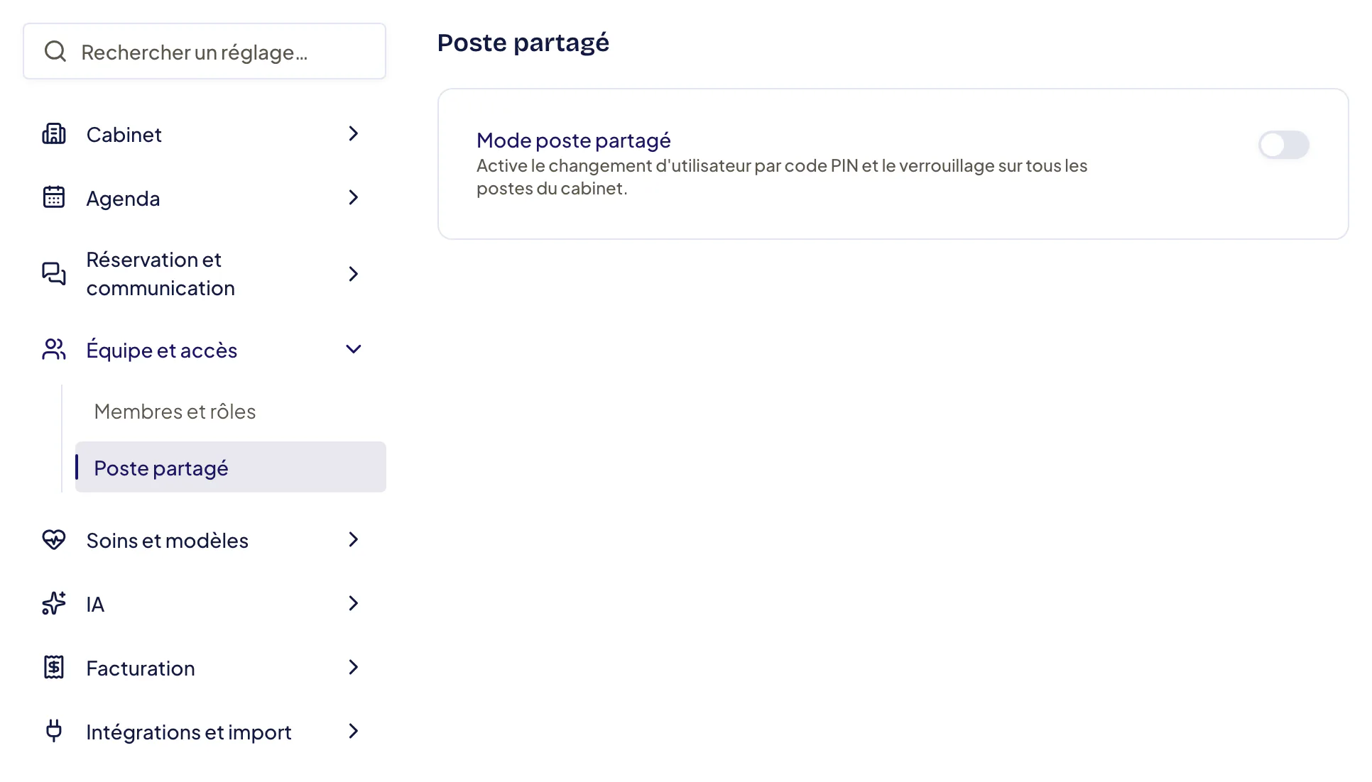The image size is (1372, 782).
Task: Click the search magnifier icon
Action: 55,51
